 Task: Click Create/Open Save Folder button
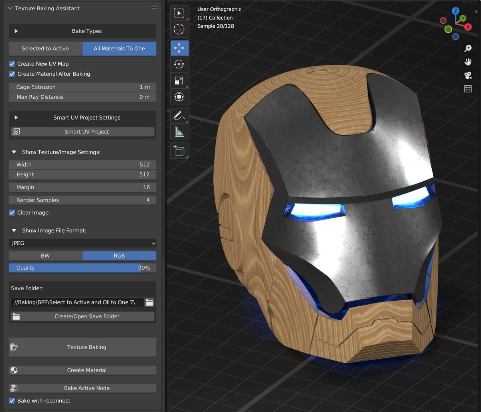(x=83, y=316)
